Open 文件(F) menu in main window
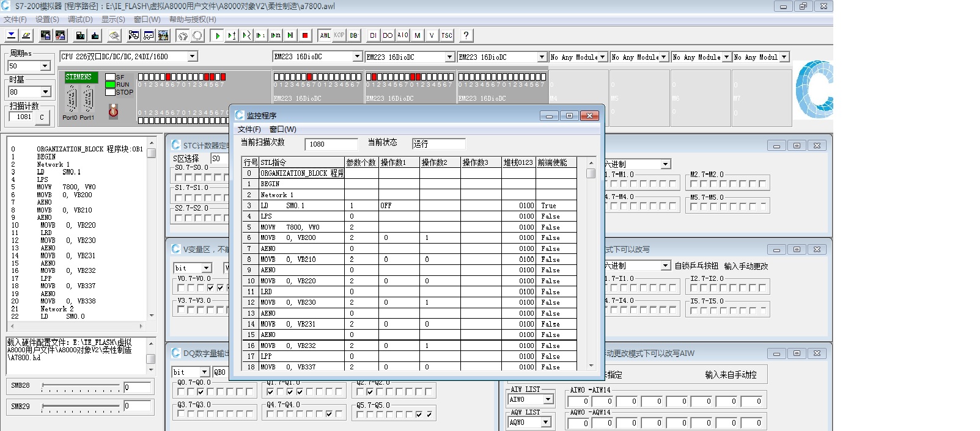This screenshot has height=431, width=980. (x=15, y=20)
